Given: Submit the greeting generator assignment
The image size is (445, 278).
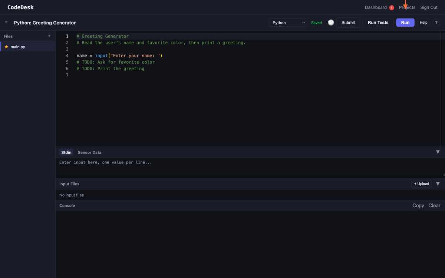Looking at the screenshot, I should tap(348, 22).
